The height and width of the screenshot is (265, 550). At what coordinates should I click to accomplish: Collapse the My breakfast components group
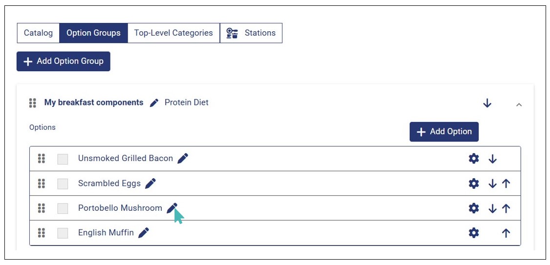(519, 104)
